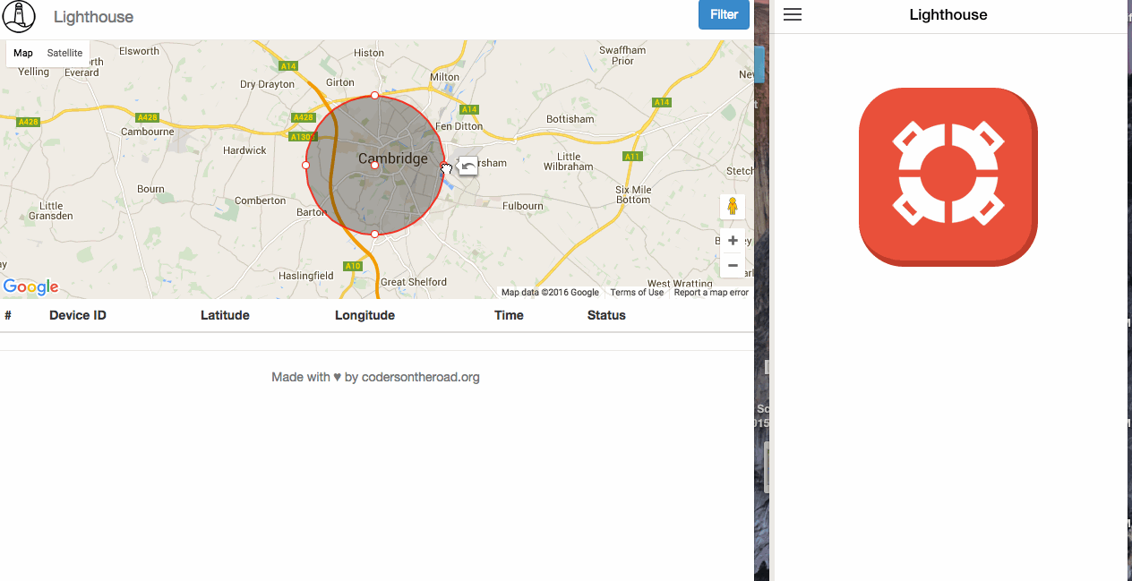This screenshot has width=1132, height=581.
Task: Zoom out the map with minus
Action: [733, 265]
